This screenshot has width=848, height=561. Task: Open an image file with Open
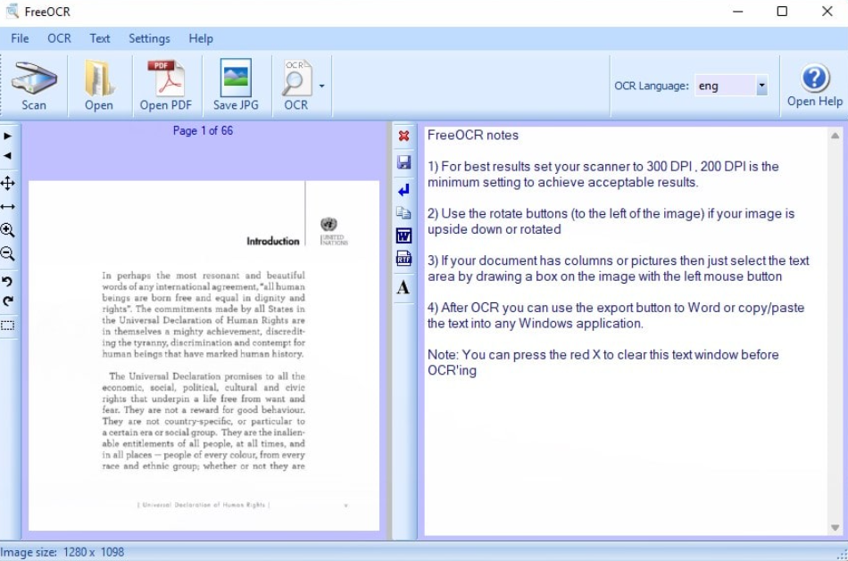[x=99, y=86]
